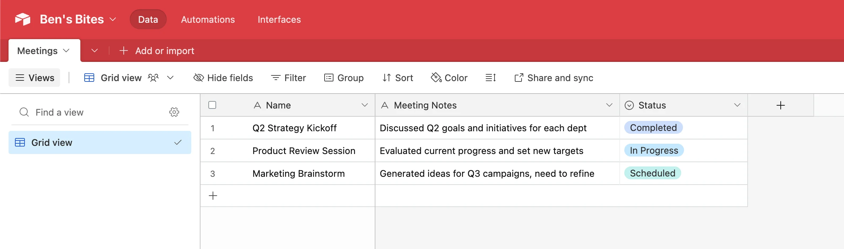Image resolution: width=844 pixels, height=249 pixels.
Task: Click the Airtable logo icon
Action: coord(23,19)
